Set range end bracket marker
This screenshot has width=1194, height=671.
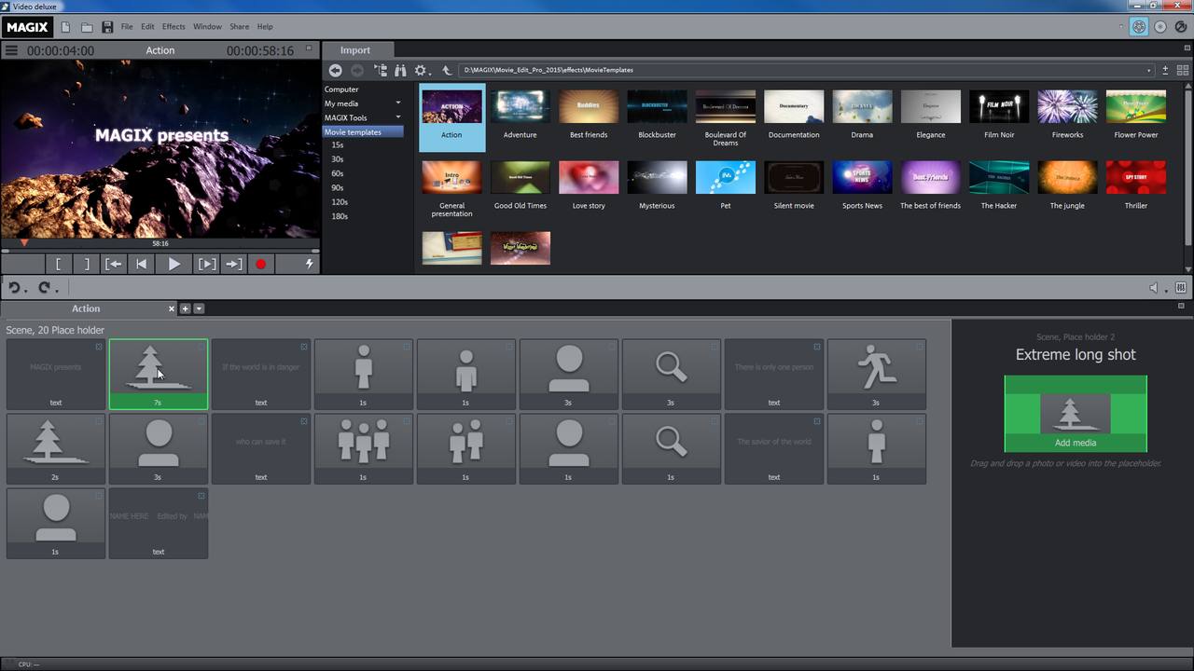coord(87,264)
